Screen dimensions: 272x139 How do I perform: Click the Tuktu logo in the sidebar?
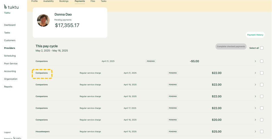(x=11, y=7)
